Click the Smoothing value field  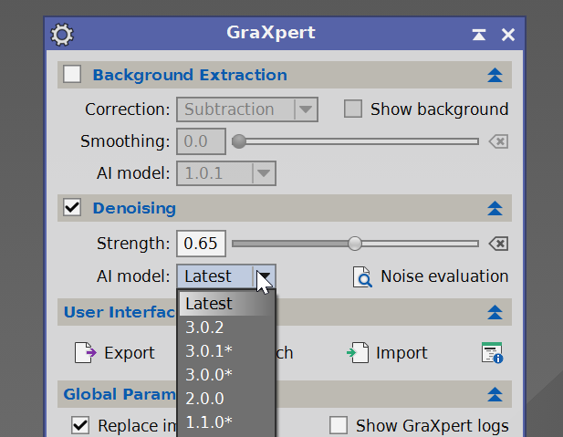(201, 141)
